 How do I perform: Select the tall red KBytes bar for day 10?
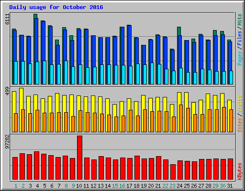pos(80,158)
